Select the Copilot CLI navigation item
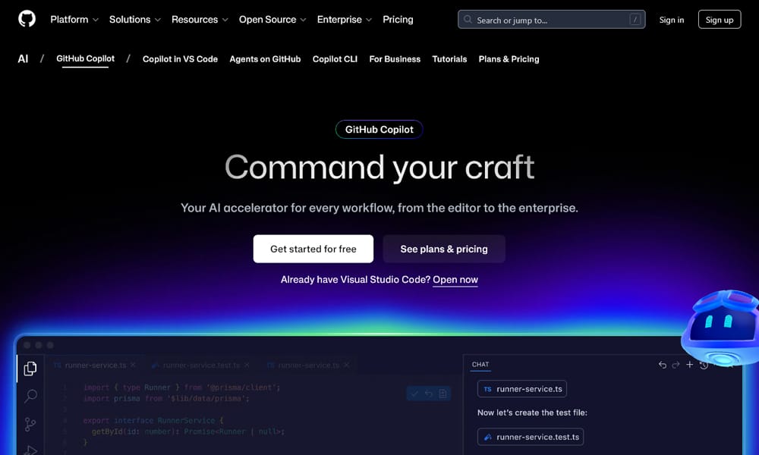The width and height of the screenshot is (759, 455). coord(335,58)
